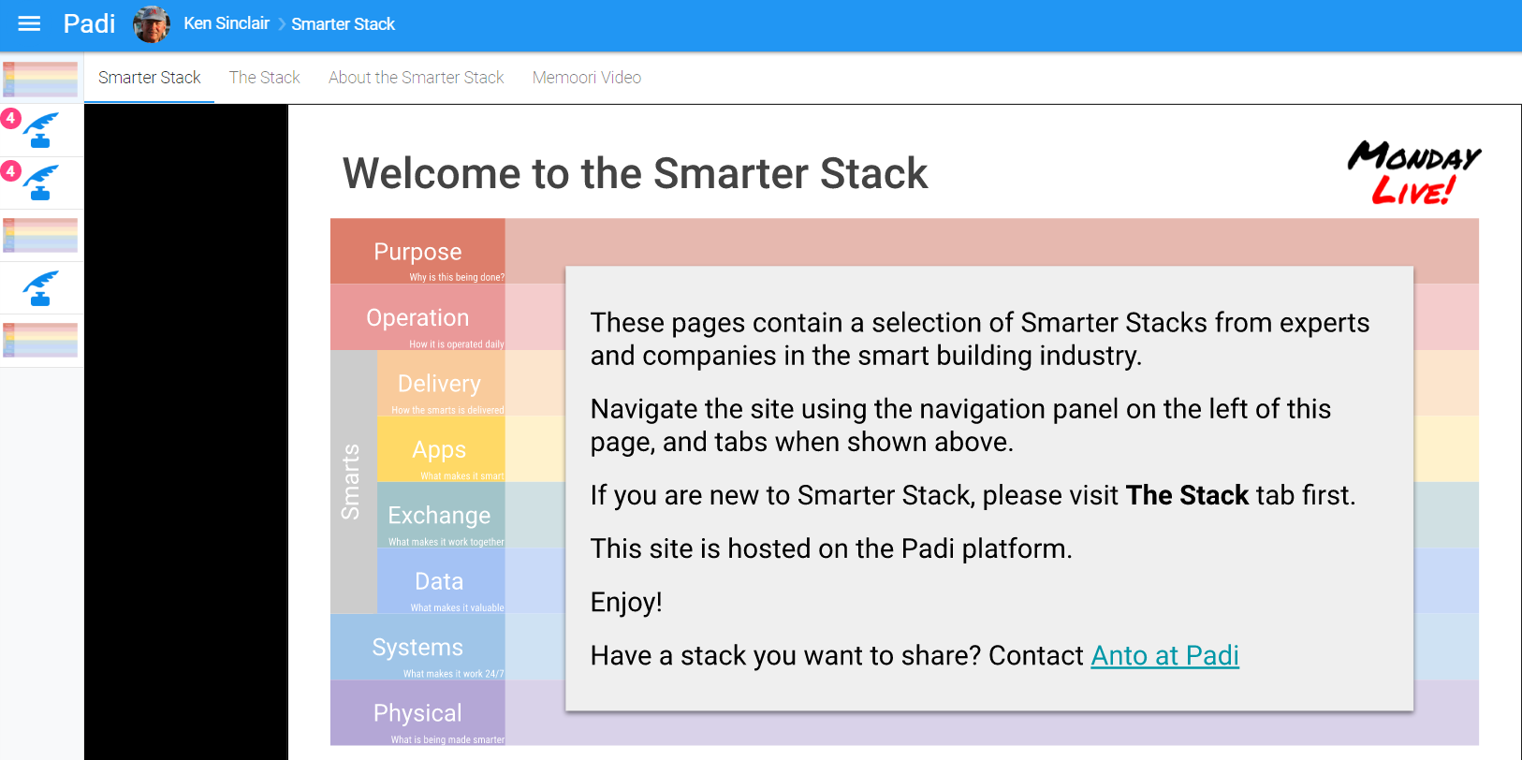Click the 'Enjoy!' text
The width and height of the screenshot is (1522, 760).
626,602
